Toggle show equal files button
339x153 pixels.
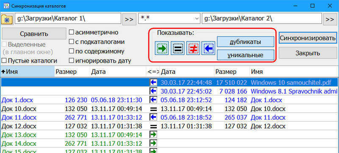pos(178,48)
